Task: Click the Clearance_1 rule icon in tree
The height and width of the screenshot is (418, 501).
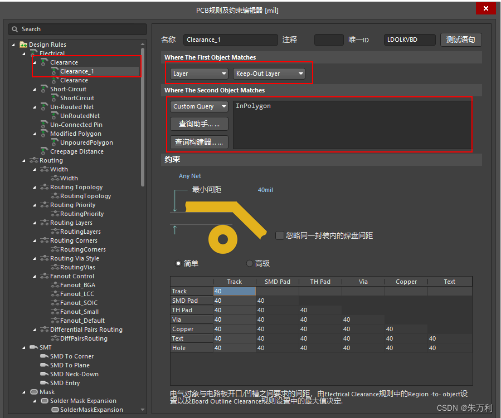Action: click(55, 71)
